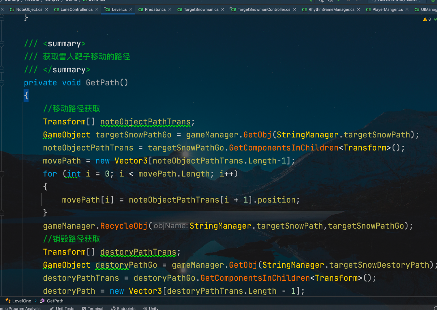437x310 pixels.
Task: Close the Predator.cs tab
Action: 170,9
